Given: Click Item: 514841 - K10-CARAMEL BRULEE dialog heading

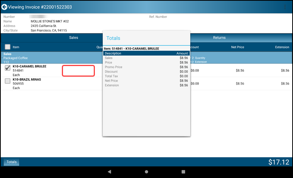Looking at the screenshot, I should pyautogui.click(x=131, y=49).
